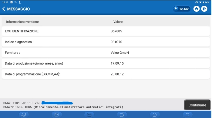Tap the IHKA breadcrumb path text
212x118 pixels.
(74, 107)
